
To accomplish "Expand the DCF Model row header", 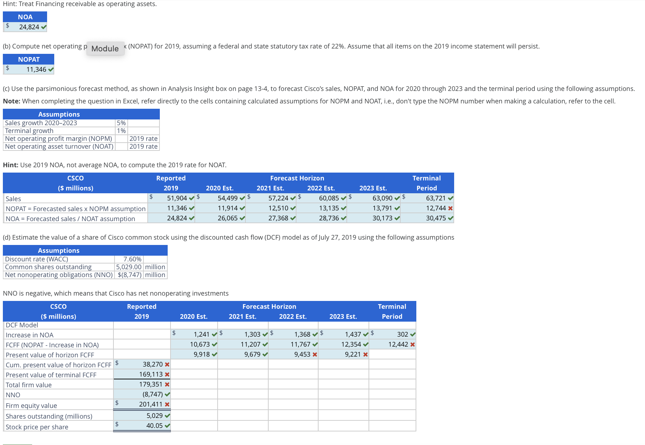I will click(x=22, y=324).
